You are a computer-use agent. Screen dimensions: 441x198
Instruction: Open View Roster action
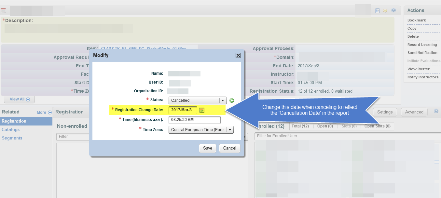tap(419, 69)
